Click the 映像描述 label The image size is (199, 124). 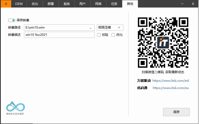click(x=14, y=35)
